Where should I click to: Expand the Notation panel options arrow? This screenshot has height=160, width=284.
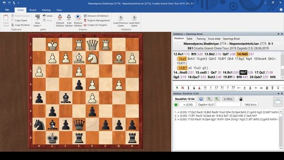(278, 34)
